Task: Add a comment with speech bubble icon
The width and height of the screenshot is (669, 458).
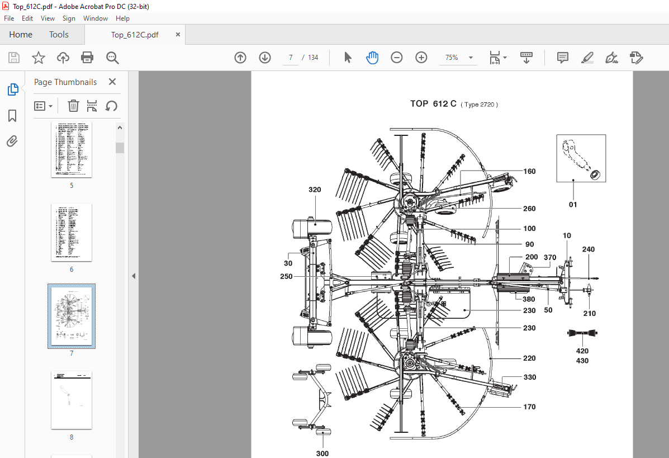Action: pos(563,58)
